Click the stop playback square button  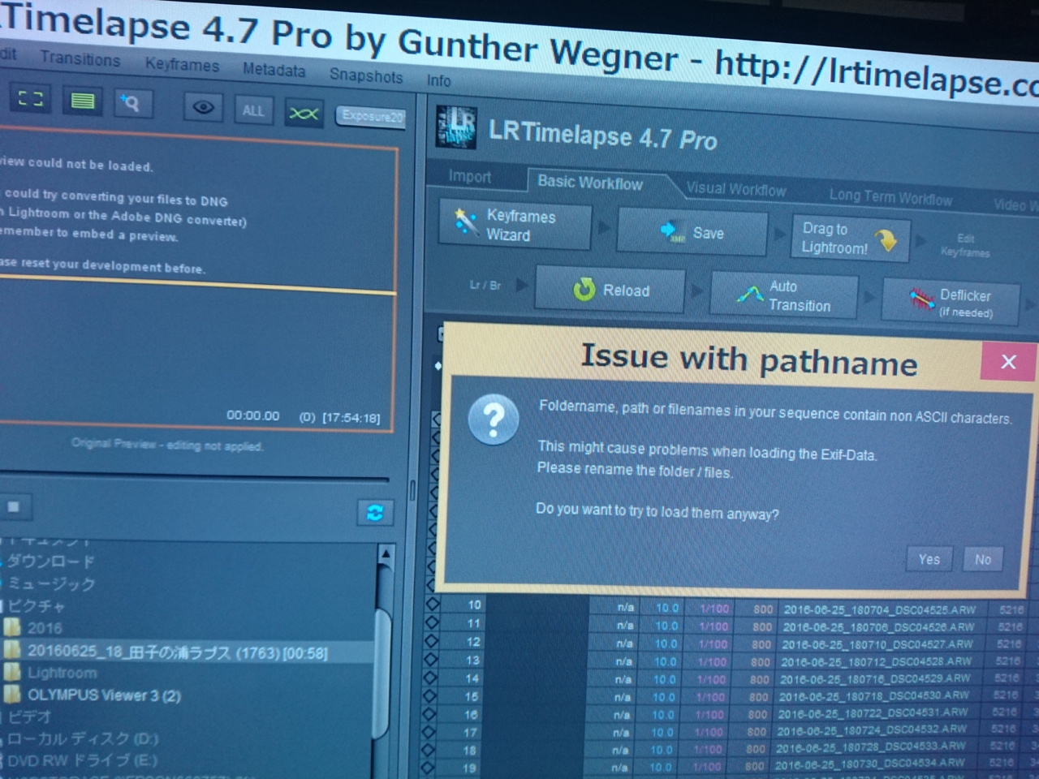pyautogui.click(x=14, y=507)
